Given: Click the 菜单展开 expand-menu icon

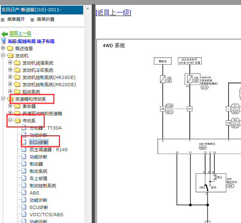Looking at the screenshot, I should [3, 20].
